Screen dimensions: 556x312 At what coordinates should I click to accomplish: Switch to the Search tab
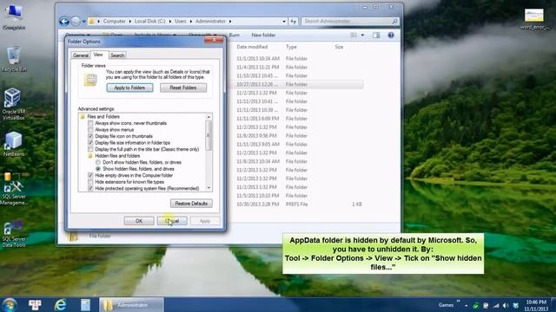117,55
